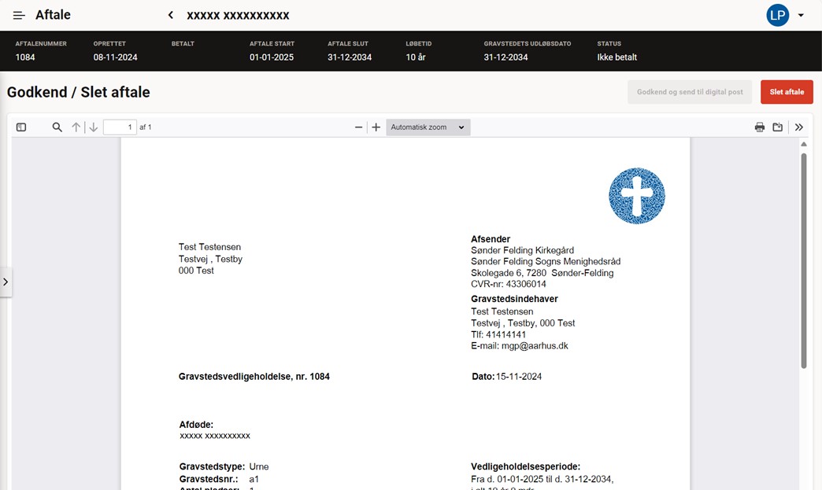Click the Løbetid value 10 år

(x=416, y=57)
